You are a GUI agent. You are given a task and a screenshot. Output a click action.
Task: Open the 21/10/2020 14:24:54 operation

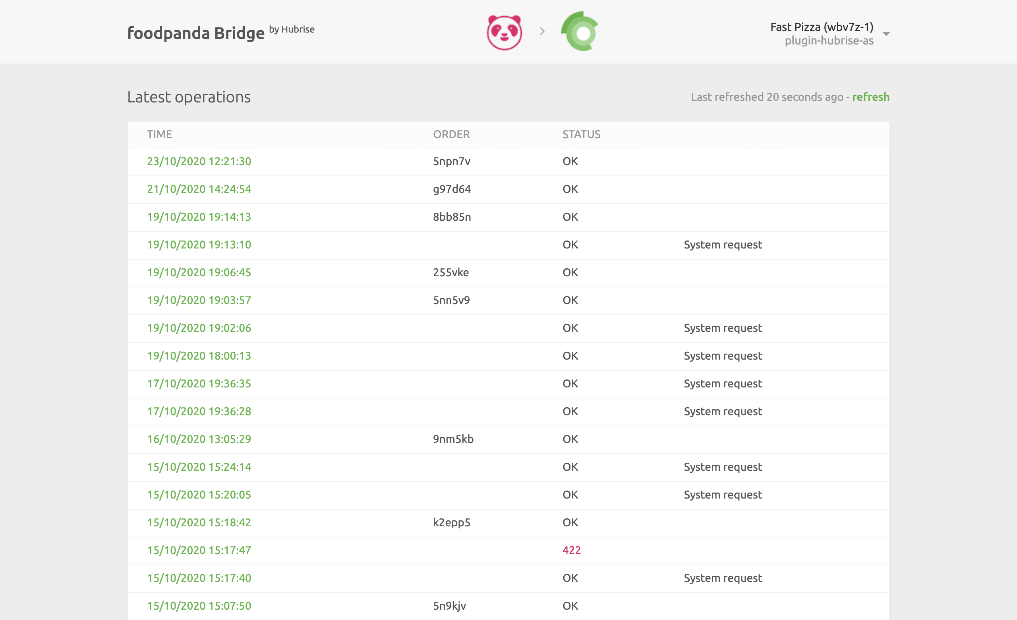(x=199, y=189)
